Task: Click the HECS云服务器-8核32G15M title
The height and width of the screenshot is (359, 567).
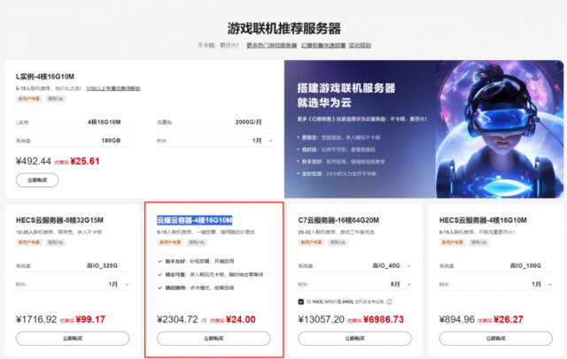Action: point(59,220)
